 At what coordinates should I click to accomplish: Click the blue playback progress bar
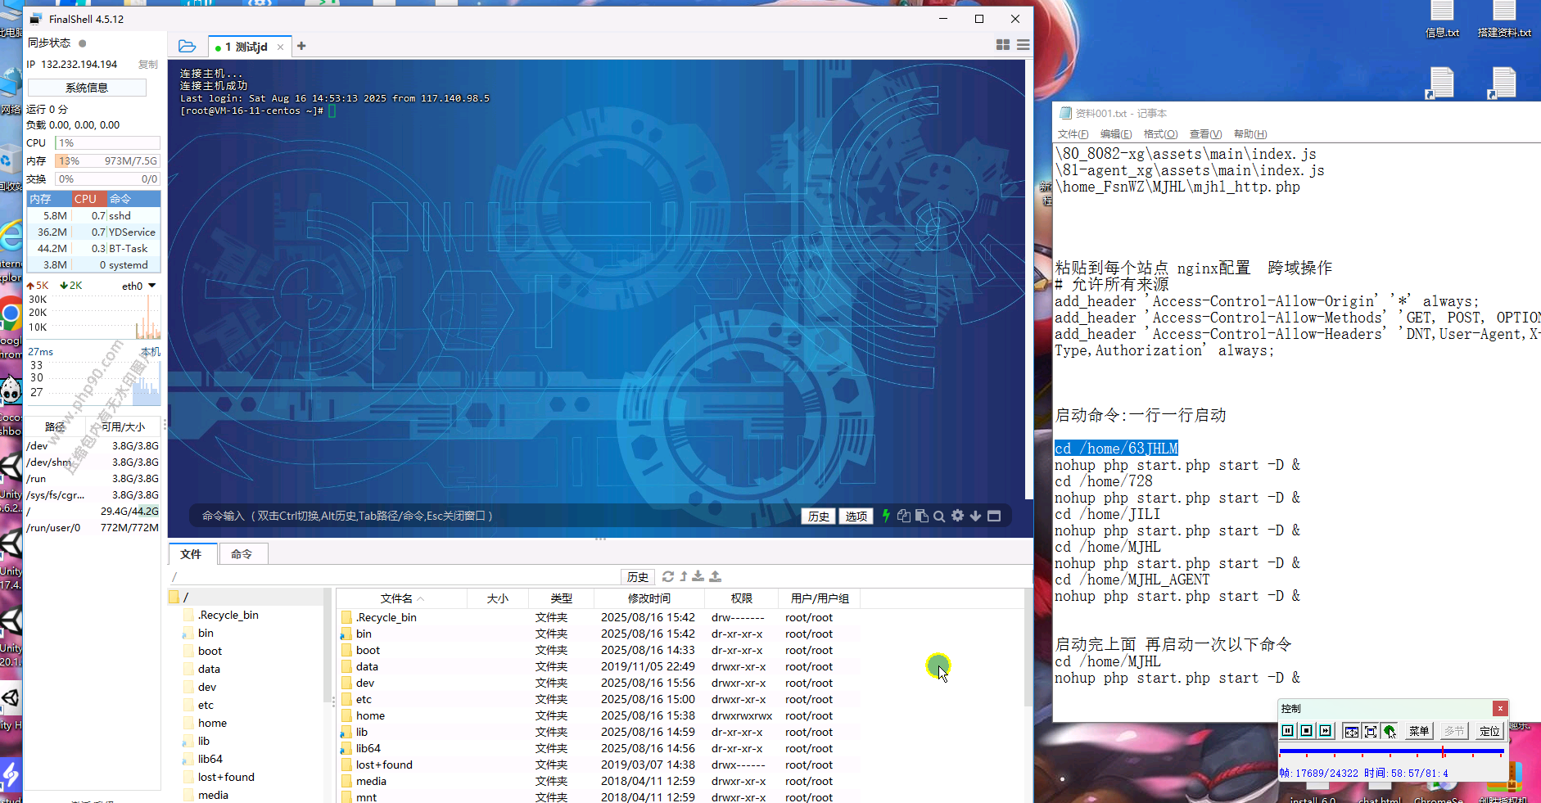click(x=1390, y=751)
